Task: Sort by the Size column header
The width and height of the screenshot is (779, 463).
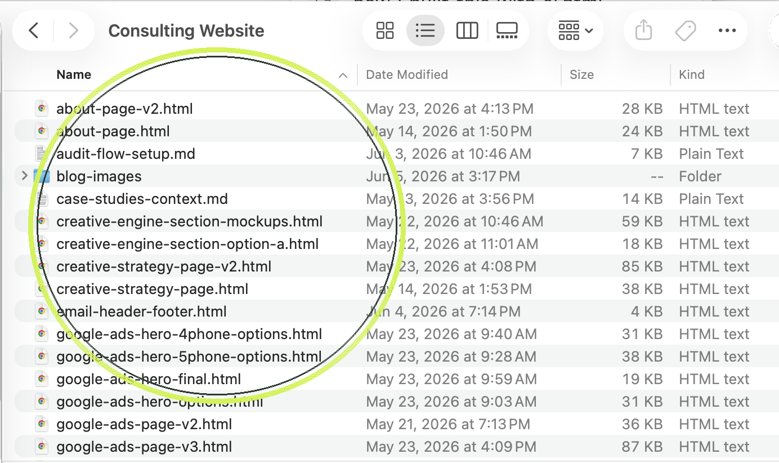Action: [581, 75]
